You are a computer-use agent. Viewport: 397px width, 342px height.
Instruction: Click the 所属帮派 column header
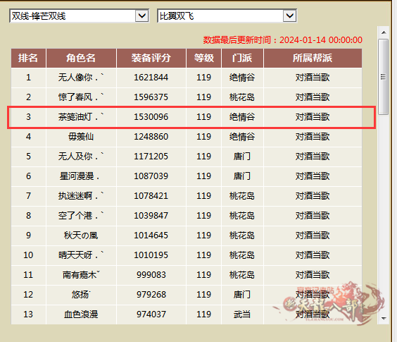(313, 58)
